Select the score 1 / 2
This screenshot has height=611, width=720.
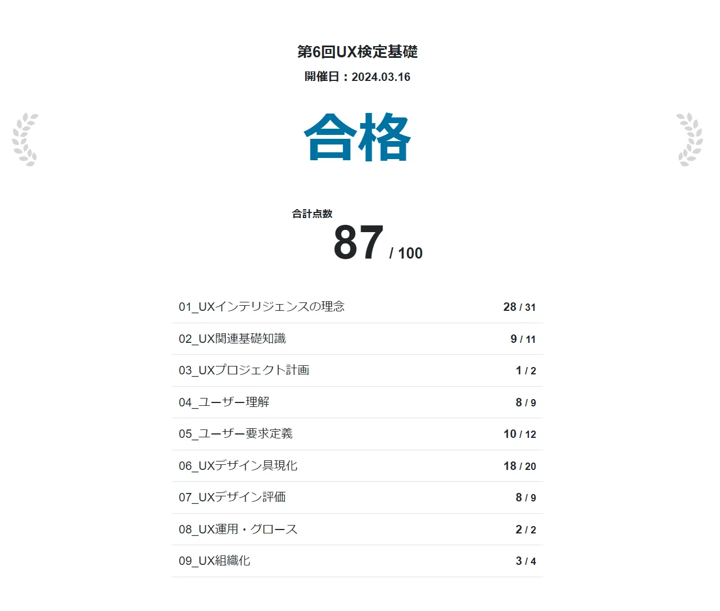pos(526,370)
